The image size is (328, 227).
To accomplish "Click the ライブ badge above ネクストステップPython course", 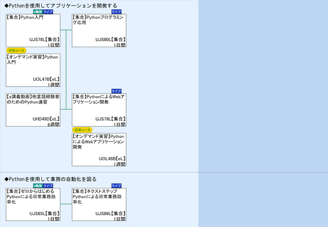I will coord(116,186).
